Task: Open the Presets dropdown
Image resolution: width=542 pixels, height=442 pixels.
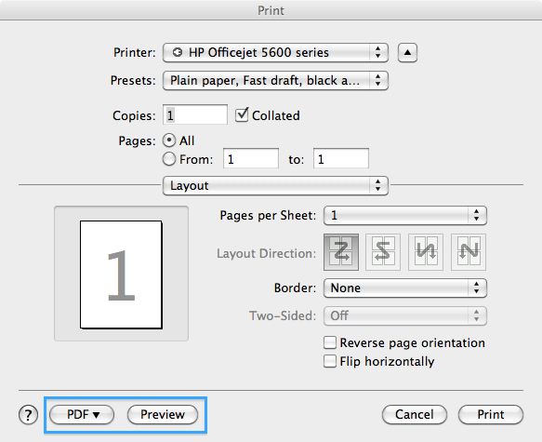Action: click(275, 81)
